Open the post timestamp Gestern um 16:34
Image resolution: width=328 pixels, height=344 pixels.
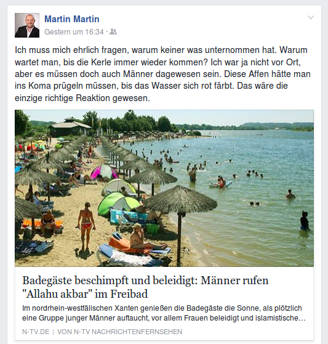(x=74, y=32)
